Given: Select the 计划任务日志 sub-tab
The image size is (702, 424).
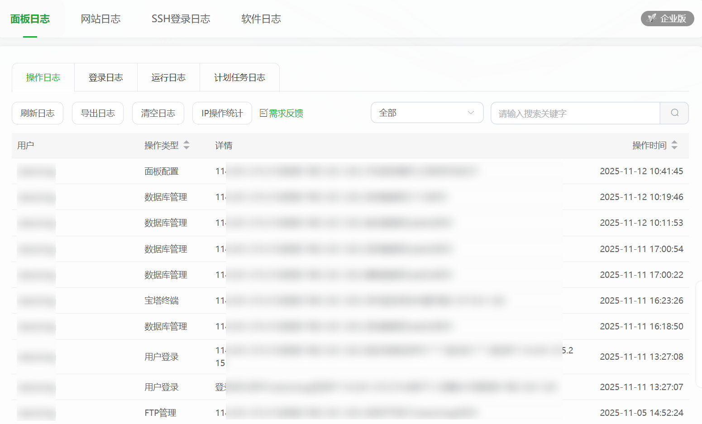Looking at the screenshot, I should (239, 77).
